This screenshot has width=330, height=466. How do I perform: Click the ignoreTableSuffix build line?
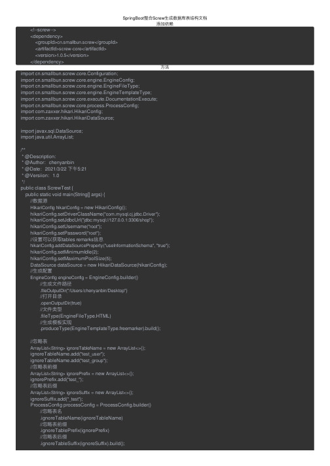(82, 443)
